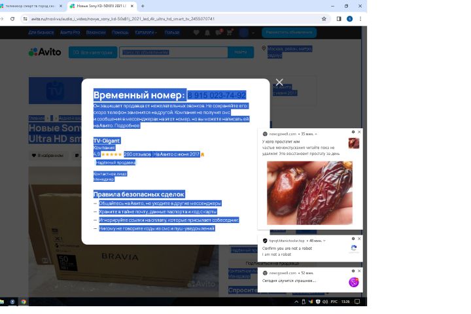This screenshot has width=471, height=314.
Task: Click the dates image in the notification
Action: tap(309, 193)
